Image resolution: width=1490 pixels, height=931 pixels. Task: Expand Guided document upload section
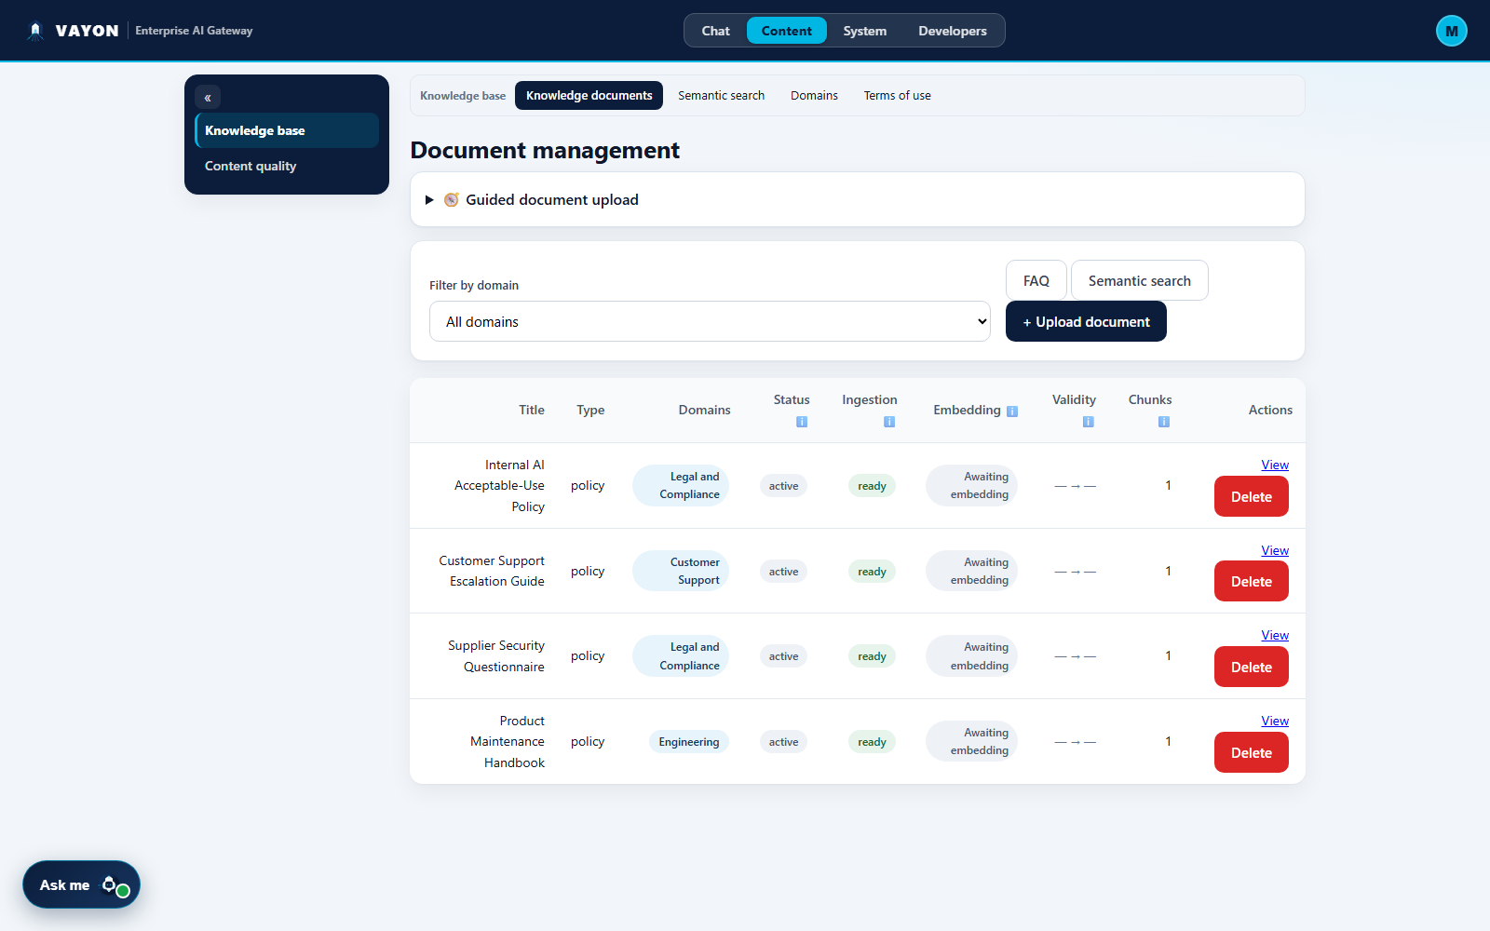tap(857, 199)
